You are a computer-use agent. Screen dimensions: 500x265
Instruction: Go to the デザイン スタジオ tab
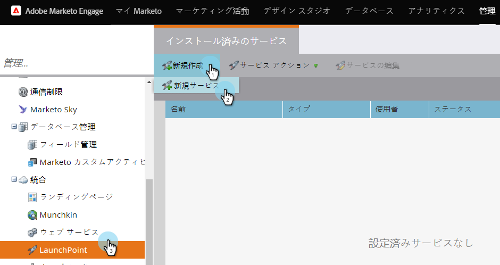coord(297,11)
